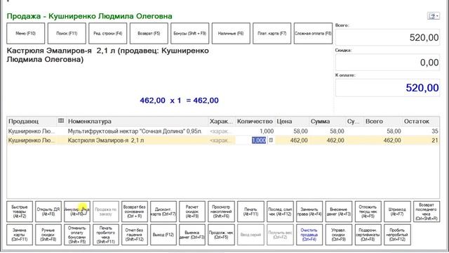This screenshot has height=253, width=449.
Task: Click remaining stock value 21
Action: [435, 141]
